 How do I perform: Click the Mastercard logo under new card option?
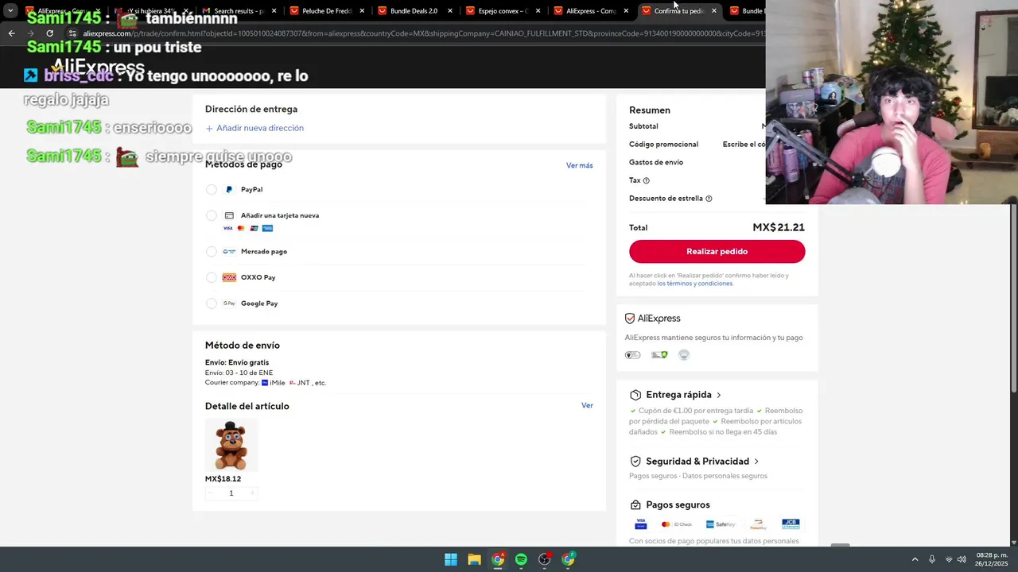241,228
